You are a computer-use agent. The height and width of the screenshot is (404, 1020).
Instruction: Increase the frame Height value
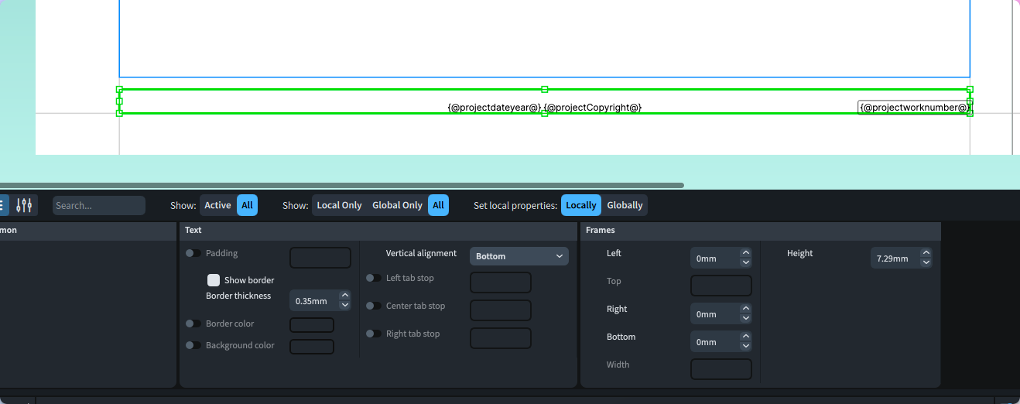[x=926, y=253]
